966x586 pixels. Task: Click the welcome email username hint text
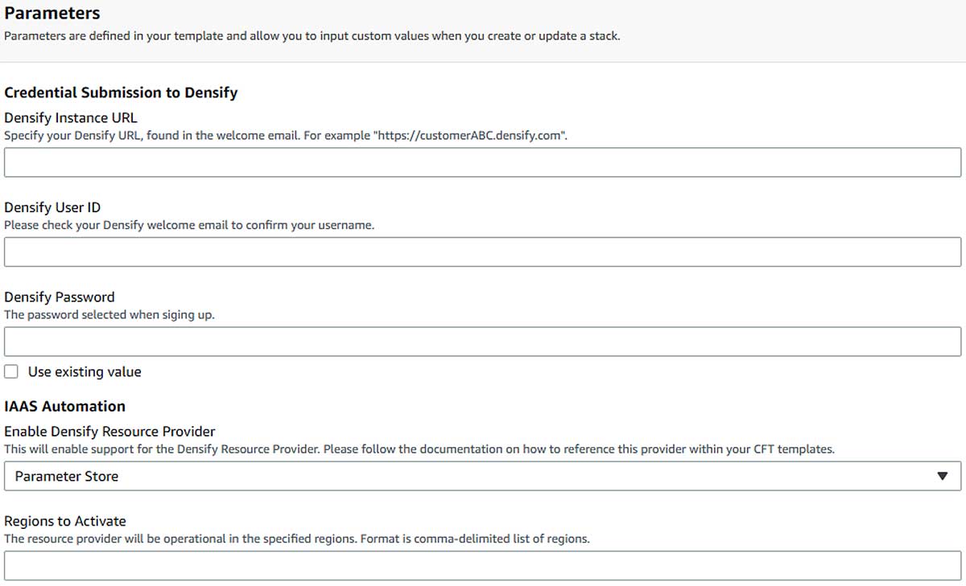[x=189, y=225]
